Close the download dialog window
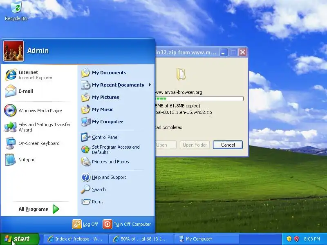The image size is (327, 245). pyautogui.click(x=242, y=52)
